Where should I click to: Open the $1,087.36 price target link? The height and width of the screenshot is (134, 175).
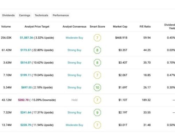coord(27,38)
